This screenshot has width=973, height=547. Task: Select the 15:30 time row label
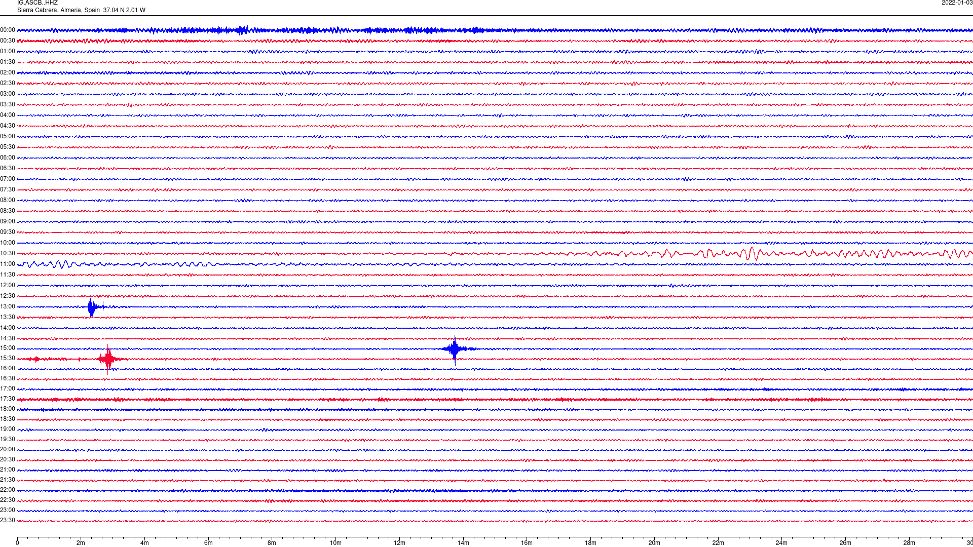pyautogui.click(x=8, y=359)
